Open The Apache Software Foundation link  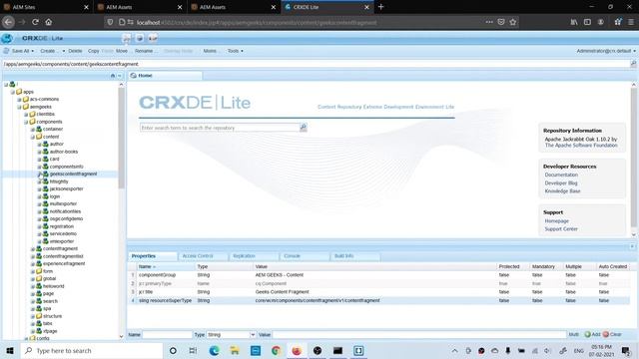pyautogui.click(x=581, y=146)
